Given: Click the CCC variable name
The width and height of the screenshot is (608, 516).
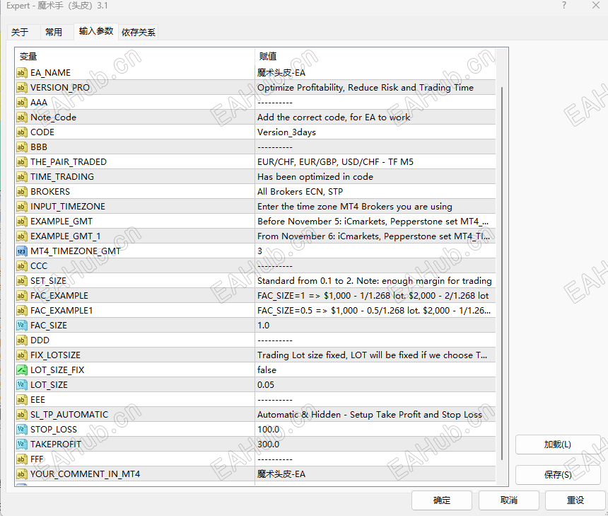Looking at the screenshot, I should (39, 266).
